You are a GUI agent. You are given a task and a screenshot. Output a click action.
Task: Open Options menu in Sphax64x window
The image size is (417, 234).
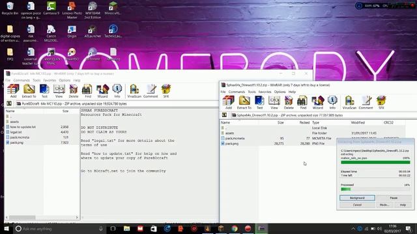point(280,92)
